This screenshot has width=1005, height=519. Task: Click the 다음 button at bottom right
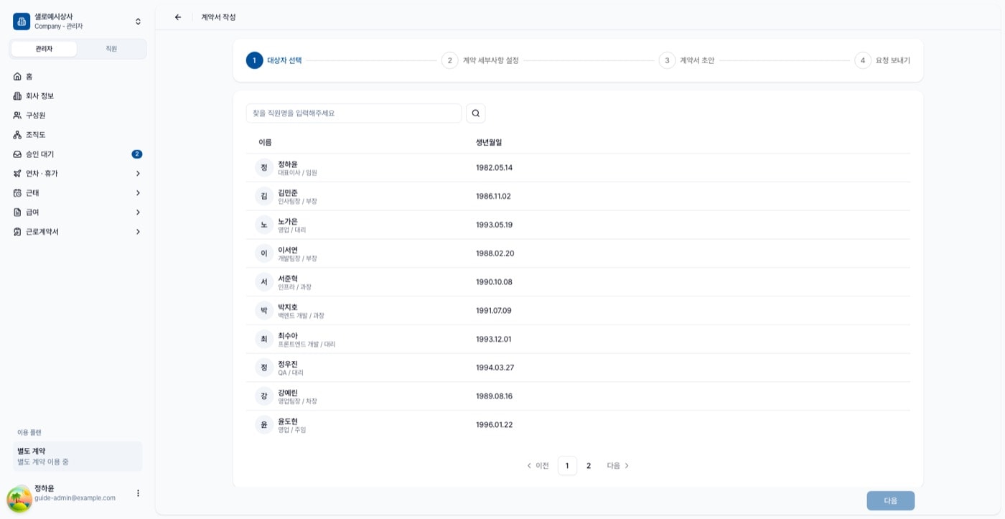pos(890,500)
